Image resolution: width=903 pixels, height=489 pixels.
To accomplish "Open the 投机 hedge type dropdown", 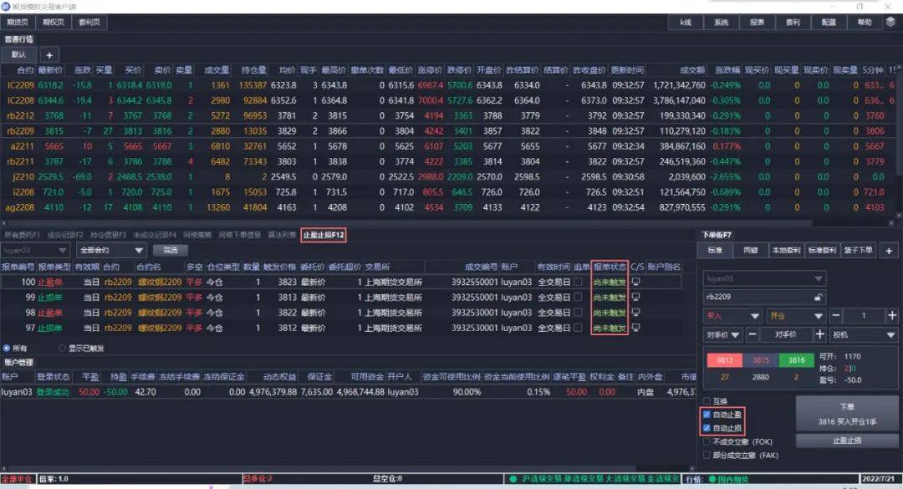I will pos(862,335).
